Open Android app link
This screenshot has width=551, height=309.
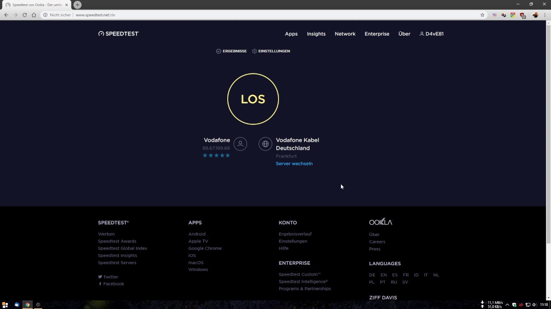197,234
